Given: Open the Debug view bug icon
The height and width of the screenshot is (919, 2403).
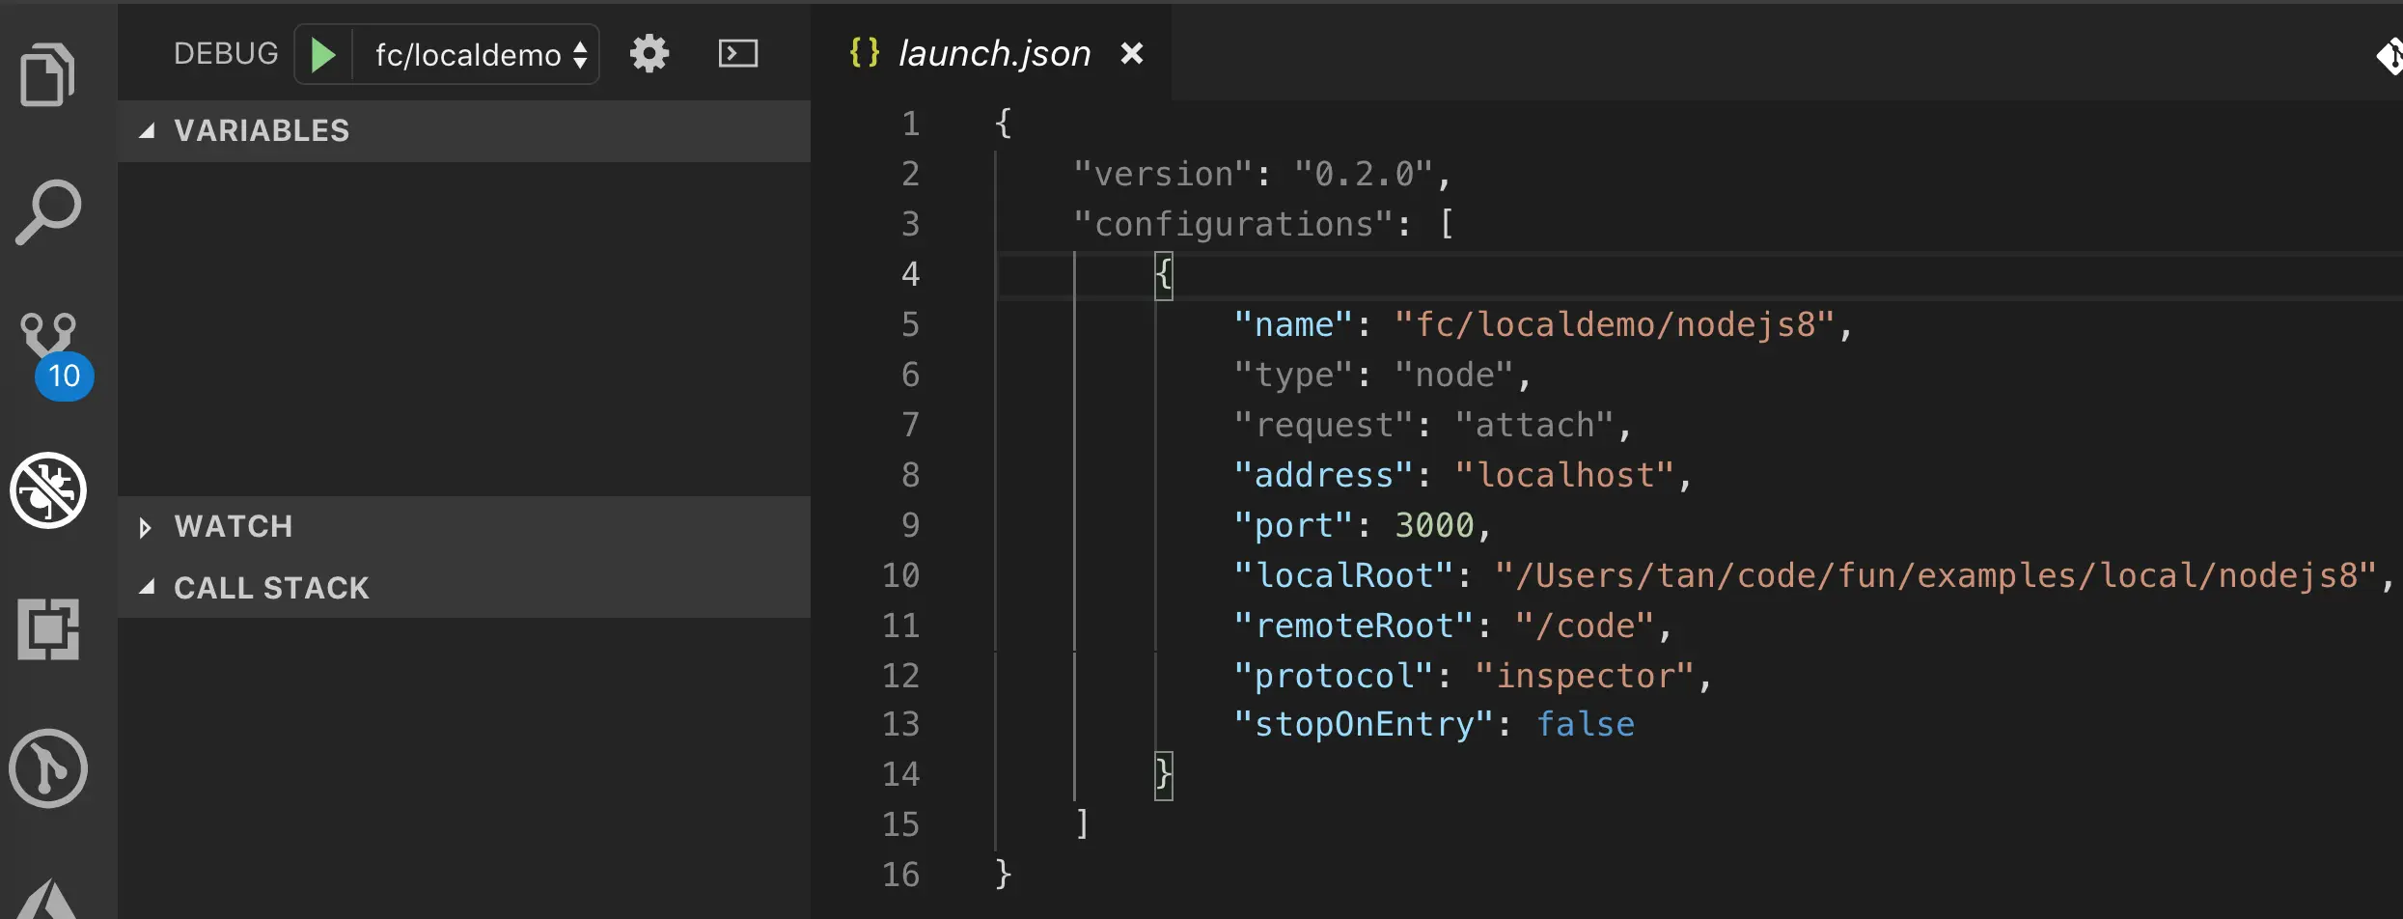Looking at the screenshot, I should tap(48, 490).
